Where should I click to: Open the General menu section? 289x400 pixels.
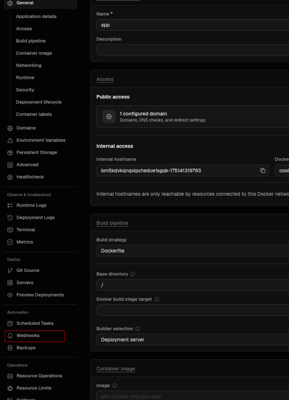click(x=40, y=3)
